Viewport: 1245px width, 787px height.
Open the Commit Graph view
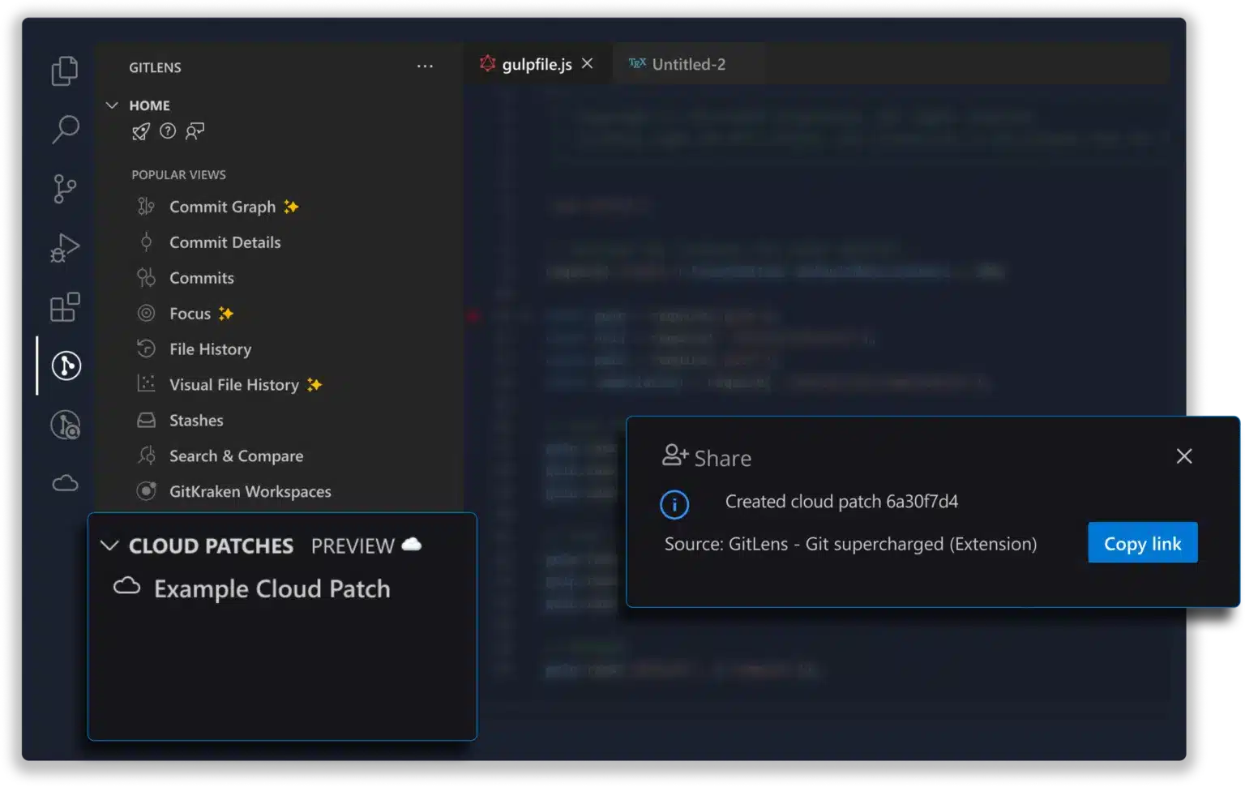coord(222,207)
